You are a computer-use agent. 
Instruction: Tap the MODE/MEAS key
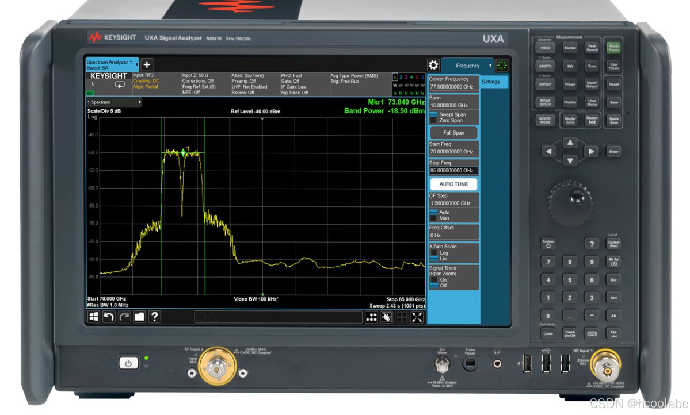[x=545, y=120]
